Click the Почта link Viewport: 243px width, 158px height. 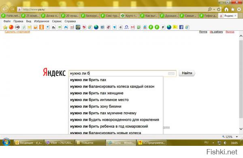(203, 32)
